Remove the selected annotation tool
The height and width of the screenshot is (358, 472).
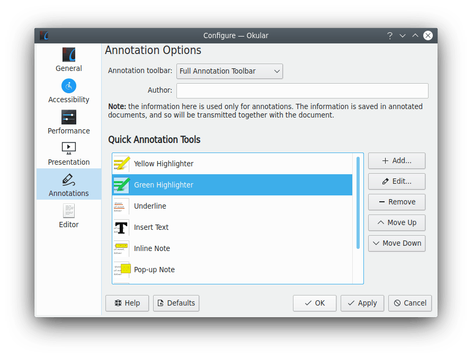396,202
